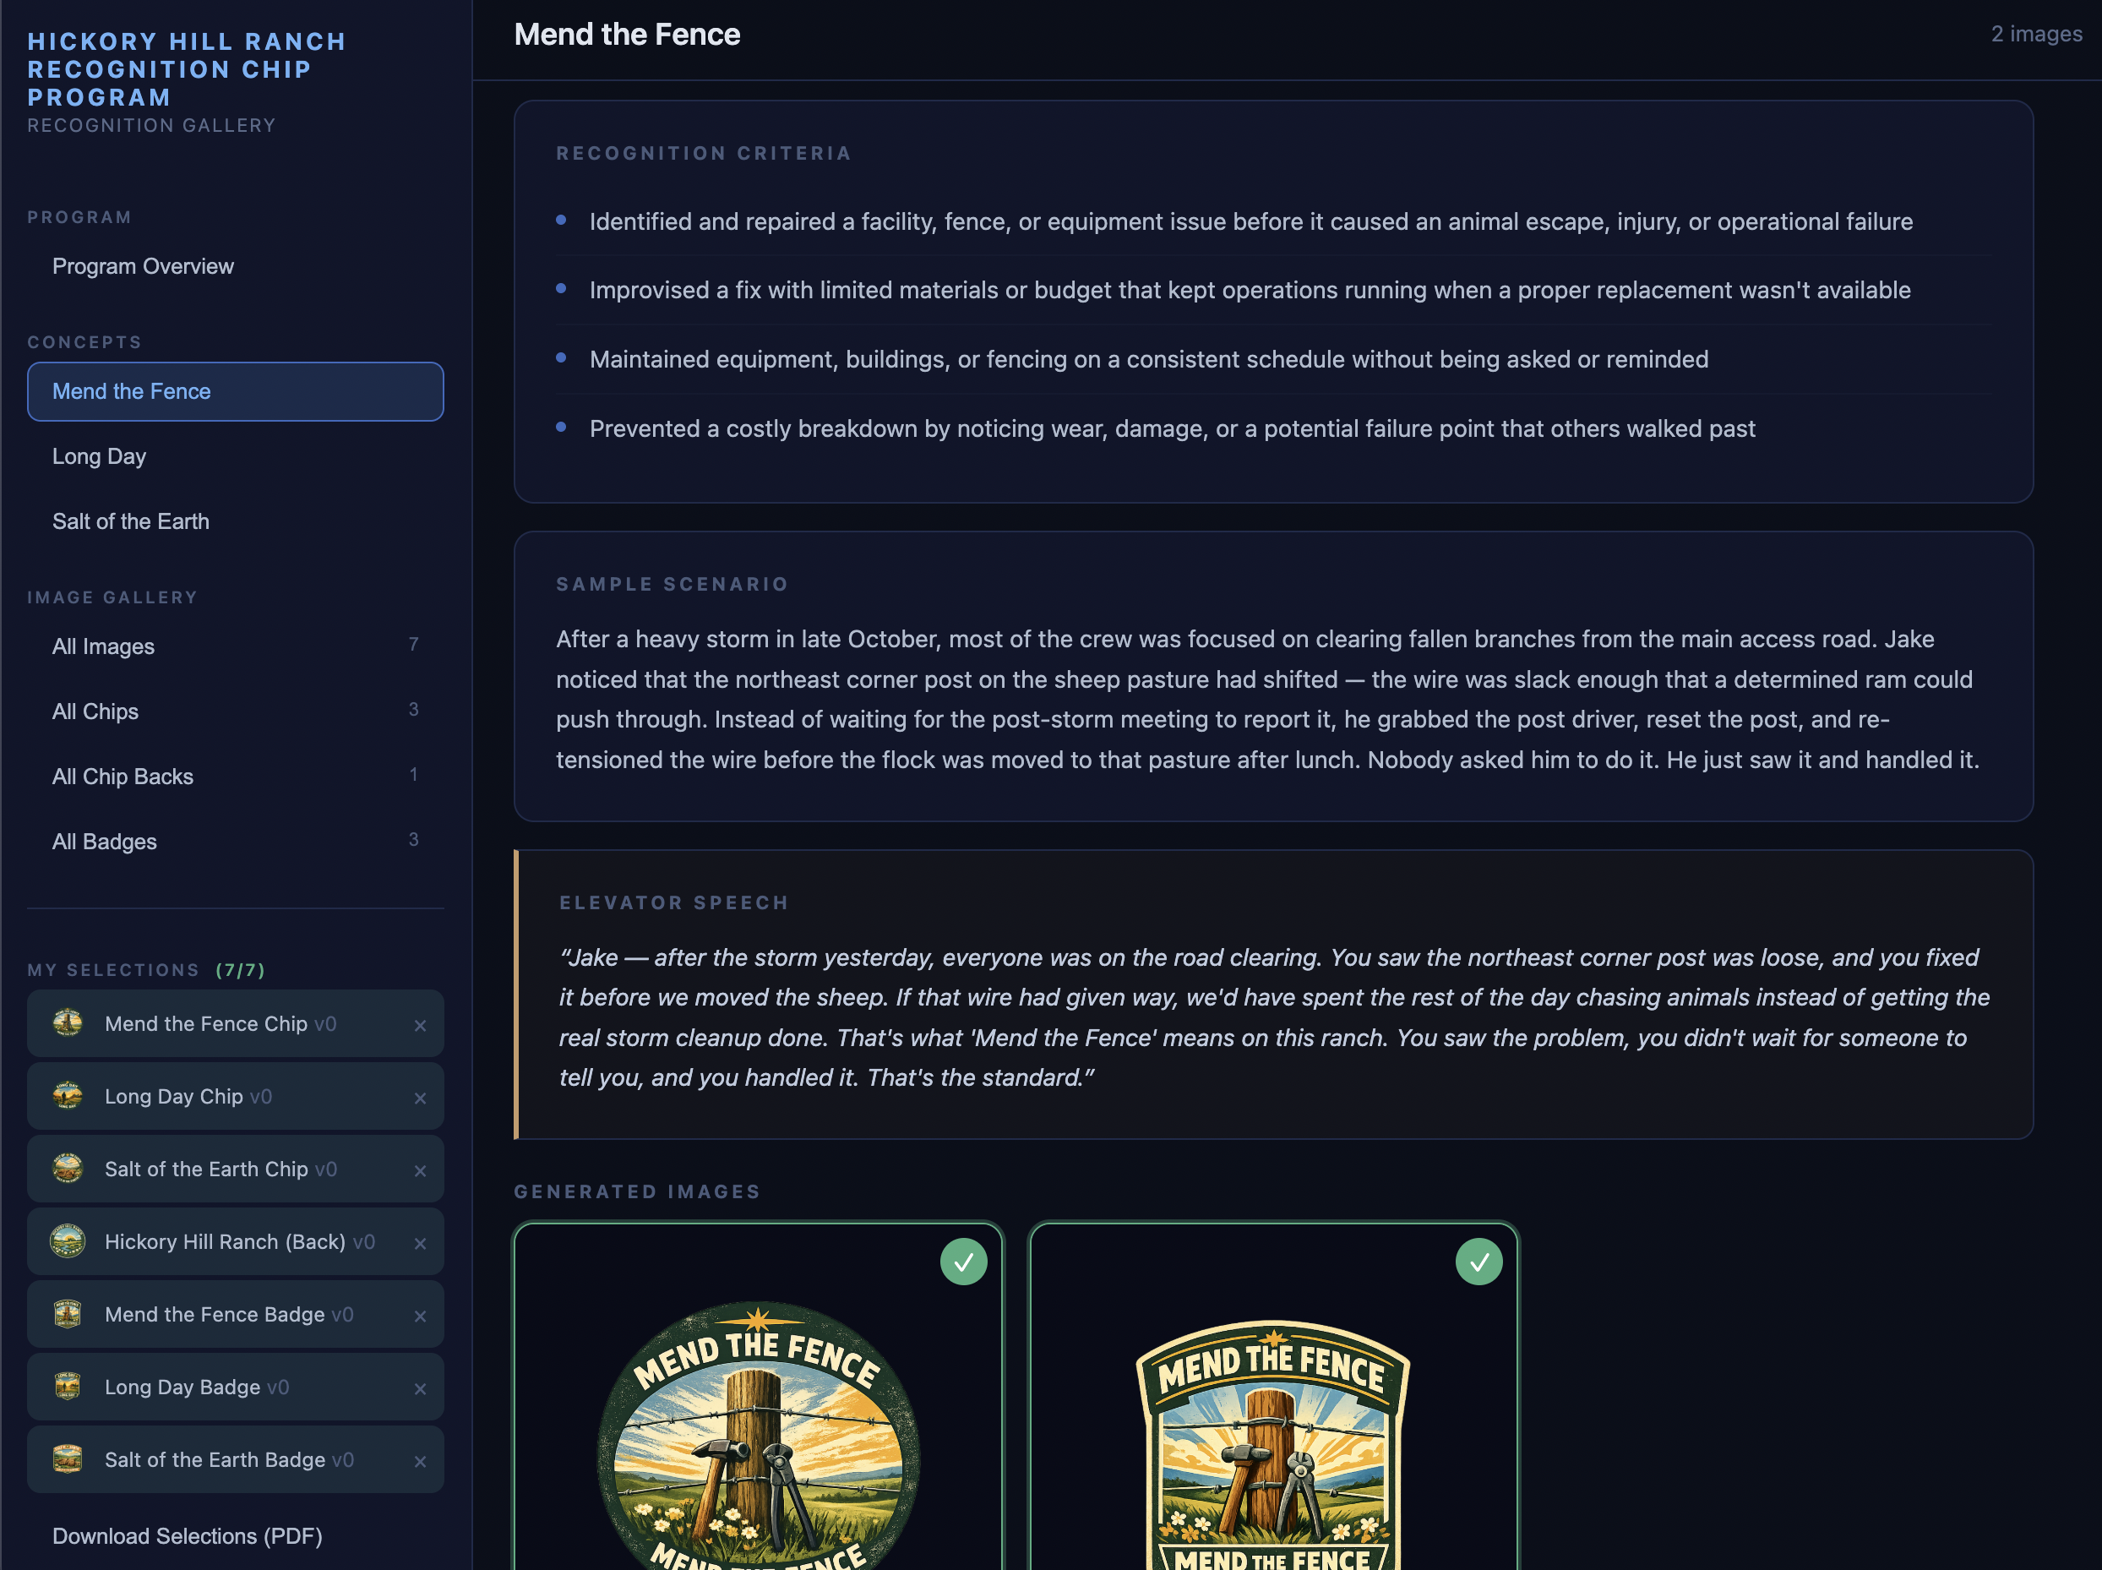2102x1570 pixels.
Task: Switch to the Long Day concept
Action: 99,456
